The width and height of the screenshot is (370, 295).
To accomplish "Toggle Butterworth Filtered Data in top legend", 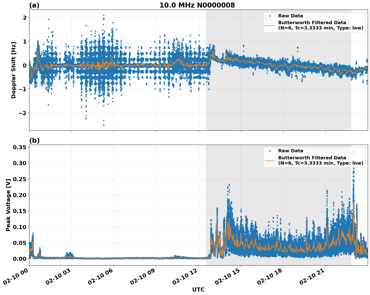I will 312,25.
